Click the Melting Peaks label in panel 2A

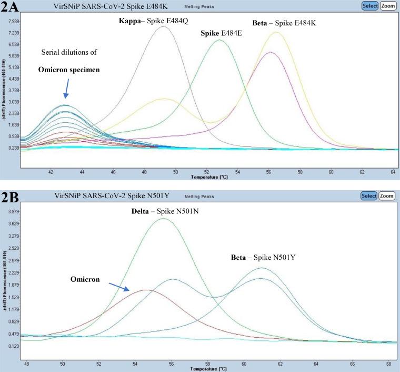point(198,6)
